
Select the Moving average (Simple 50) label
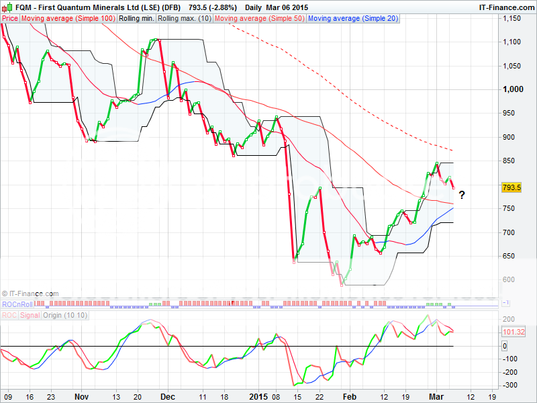pos(260,19)
